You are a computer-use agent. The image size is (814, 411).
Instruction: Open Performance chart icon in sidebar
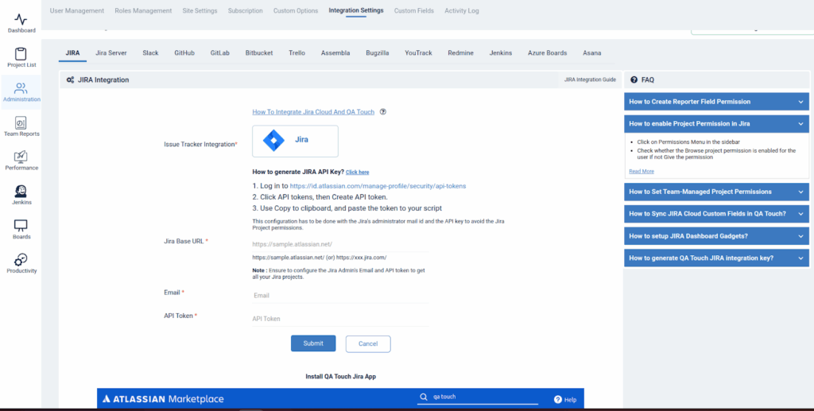[x=21, y=157]
